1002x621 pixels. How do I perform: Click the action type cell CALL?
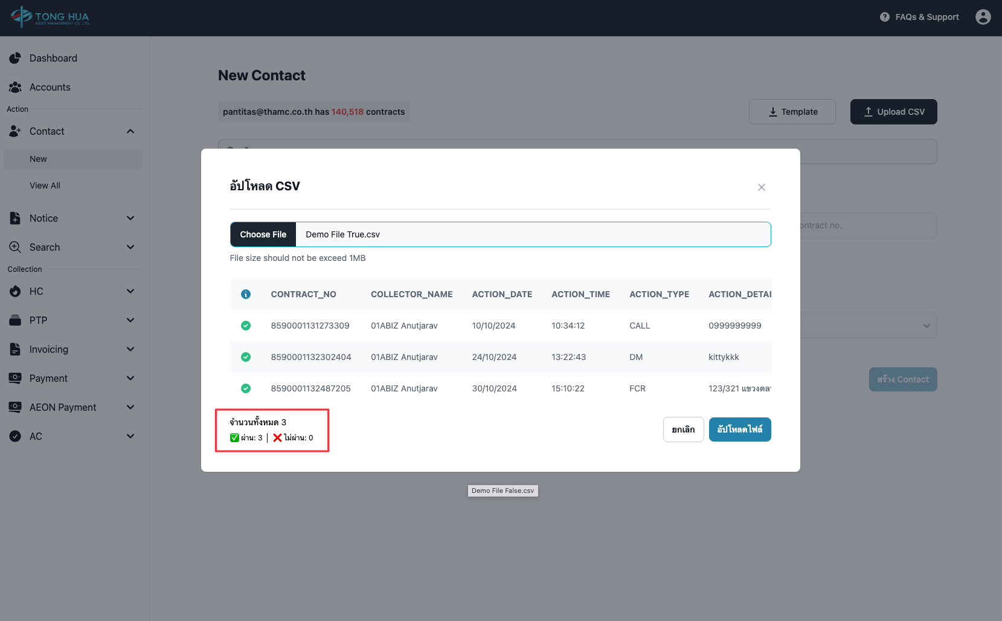click(x=640, y=326)
